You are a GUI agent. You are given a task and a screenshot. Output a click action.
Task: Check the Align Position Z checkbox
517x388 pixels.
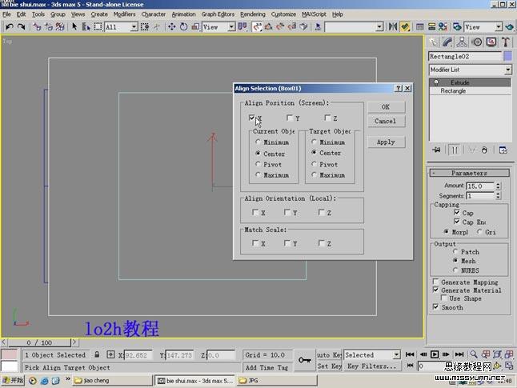coord(327,118)
